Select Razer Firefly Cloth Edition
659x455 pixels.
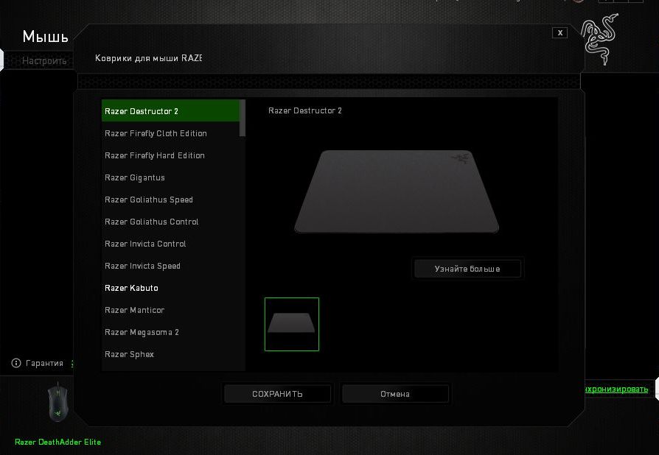(170, 133)
